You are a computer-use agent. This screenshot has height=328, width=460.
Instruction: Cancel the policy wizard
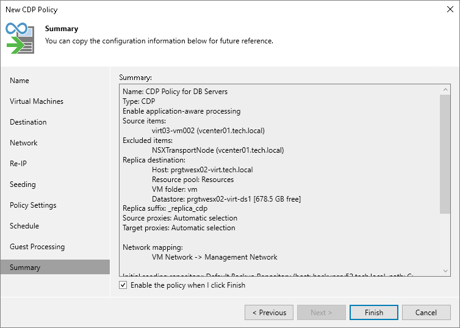(426, 313)
